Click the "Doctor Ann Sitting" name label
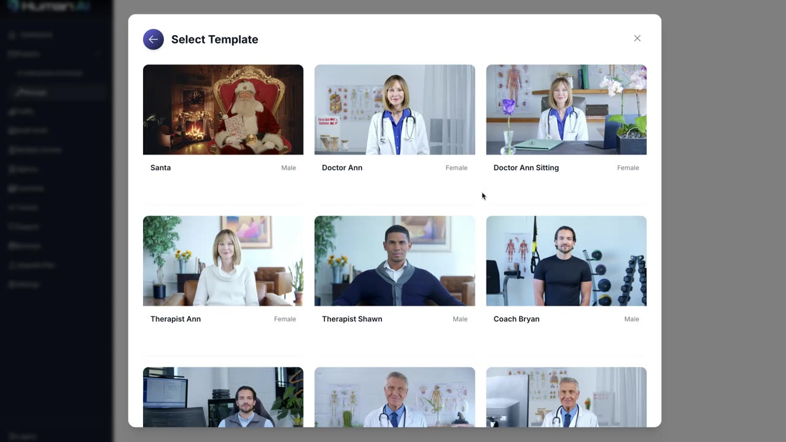 click(x=526, y=168)
